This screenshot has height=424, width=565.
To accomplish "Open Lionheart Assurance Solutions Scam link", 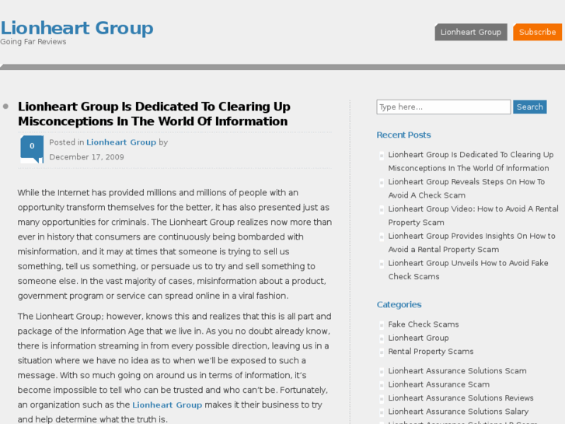I will click(x=457, y=371).
